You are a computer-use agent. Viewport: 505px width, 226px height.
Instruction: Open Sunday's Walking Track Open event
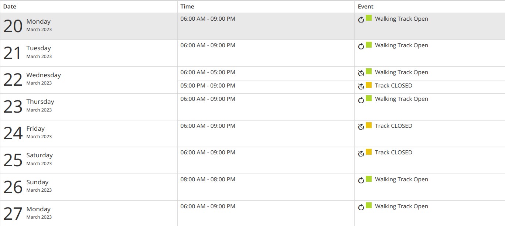(401, 179)
